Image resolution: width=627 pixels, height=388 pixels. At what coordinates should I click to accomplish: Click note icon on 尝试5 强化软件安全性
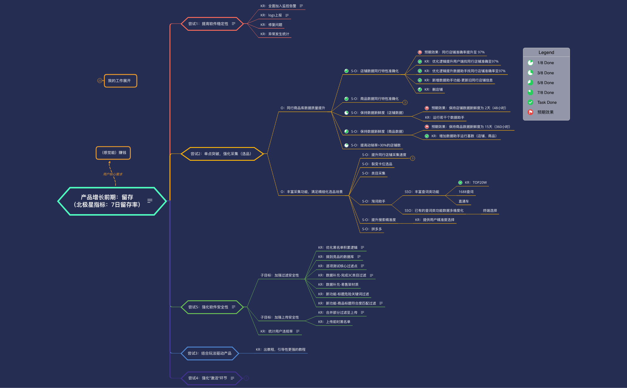tap(233, 307)
